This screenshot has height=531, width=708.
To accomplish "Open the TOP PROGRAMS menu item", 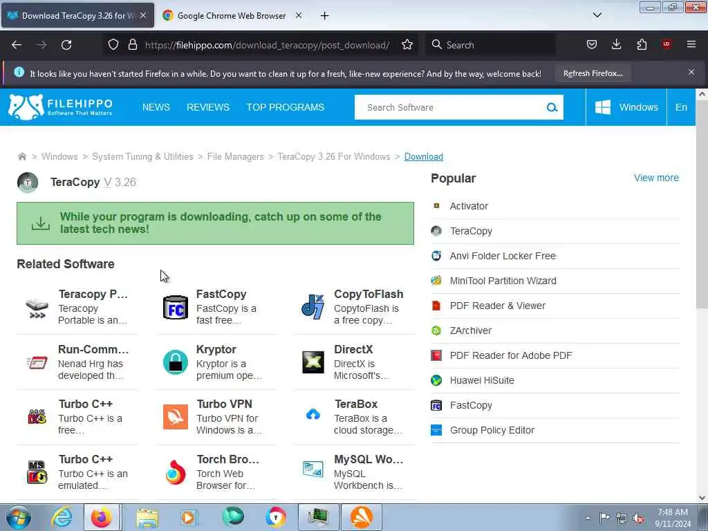I will [x=286, y=107].
